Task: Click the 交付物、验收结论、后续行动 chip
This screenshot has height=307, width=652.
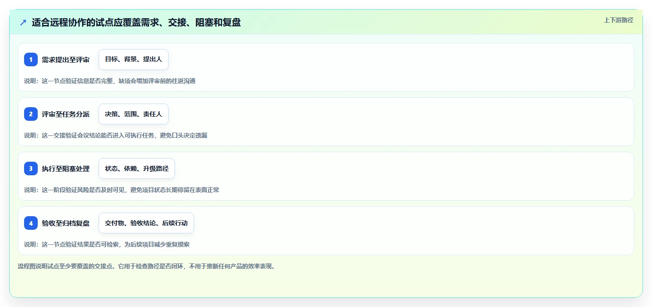Action: click(x=146, y=223)
